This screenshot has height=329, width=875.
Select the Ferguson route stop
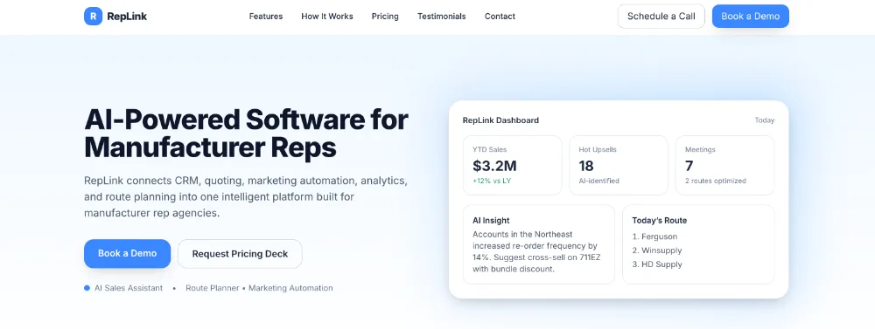(x=654, y=236)
